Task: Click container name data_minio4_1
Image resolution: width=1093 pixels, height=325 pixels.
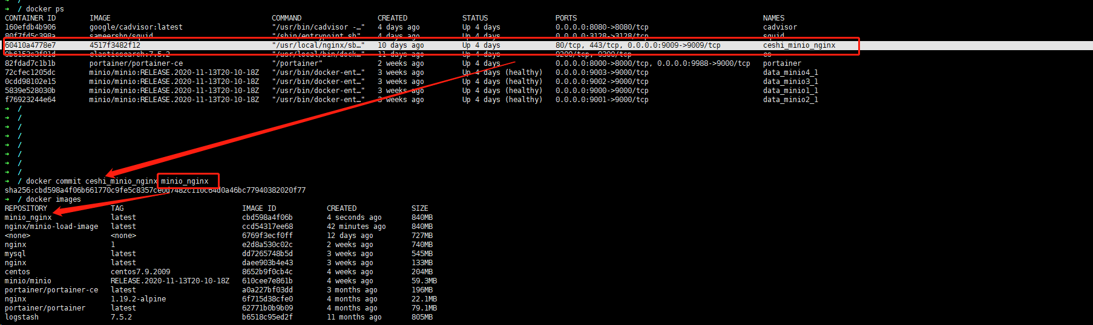Action: point(790,72)
